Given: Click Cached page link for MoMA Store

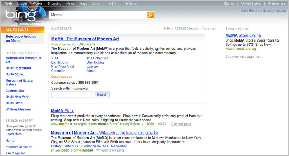Looking at the screenshot, I should 181,124.
